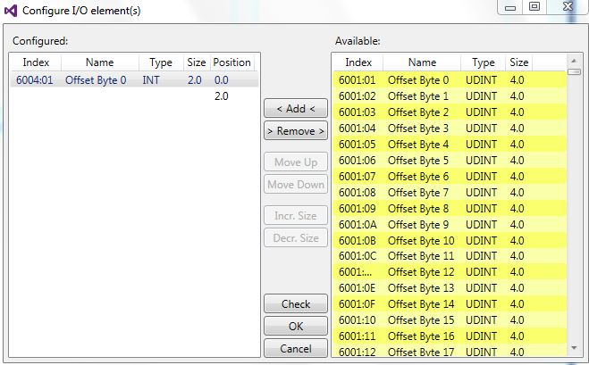
Task: Click Available list Size column header
Action: [x=519, y=62]
